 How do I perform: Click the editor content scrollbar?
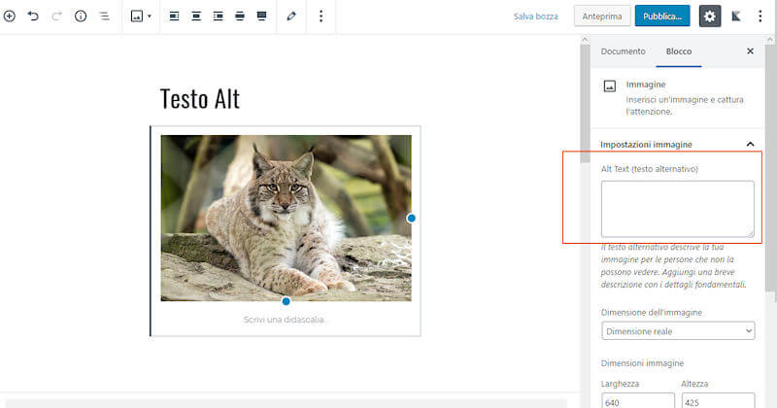click(585, 104)
